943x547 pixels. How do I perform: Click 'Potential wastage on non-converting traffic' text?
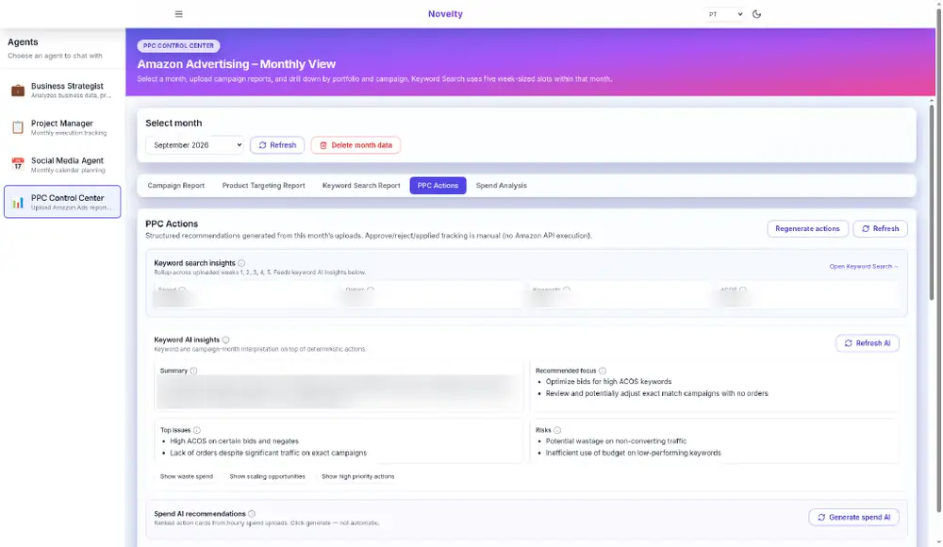pos(616,441)
